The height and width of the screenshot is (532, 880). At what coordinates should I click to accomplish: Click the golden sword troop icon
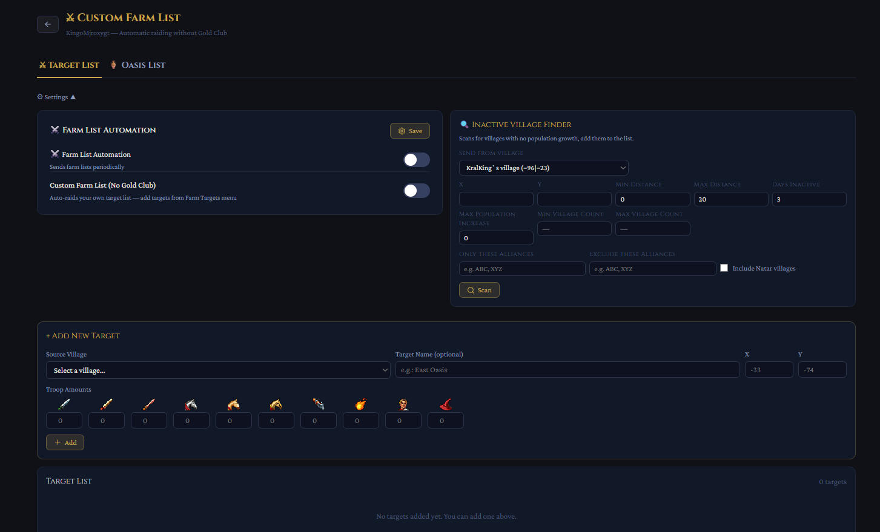pyautogui.click(x=107, y=404)
